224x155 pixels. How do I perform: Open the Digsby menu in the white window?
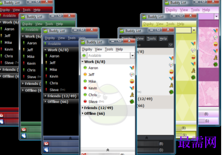87,49
